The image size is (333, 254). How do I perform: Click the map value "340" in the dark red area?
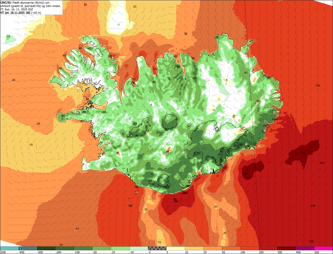pyautogui.click(x=303, y=153)
